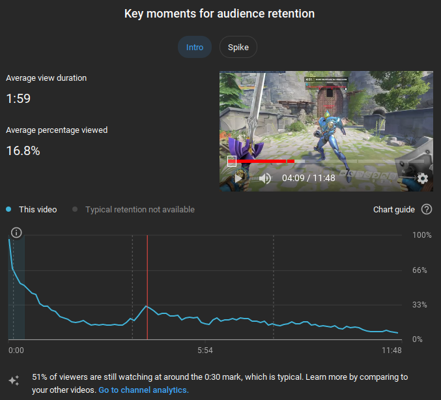Open the Chart guide
Image resolution: width=441 pixels, height=400 pixels.
pyautogui.click(x=393, y=209)
